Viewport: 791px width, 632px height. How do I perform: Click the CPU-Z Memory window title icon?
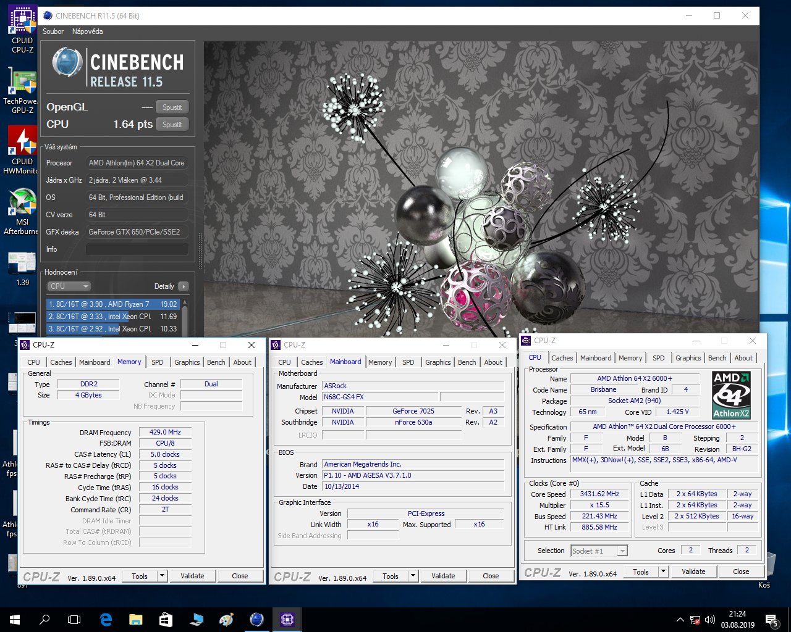point(25,345)
